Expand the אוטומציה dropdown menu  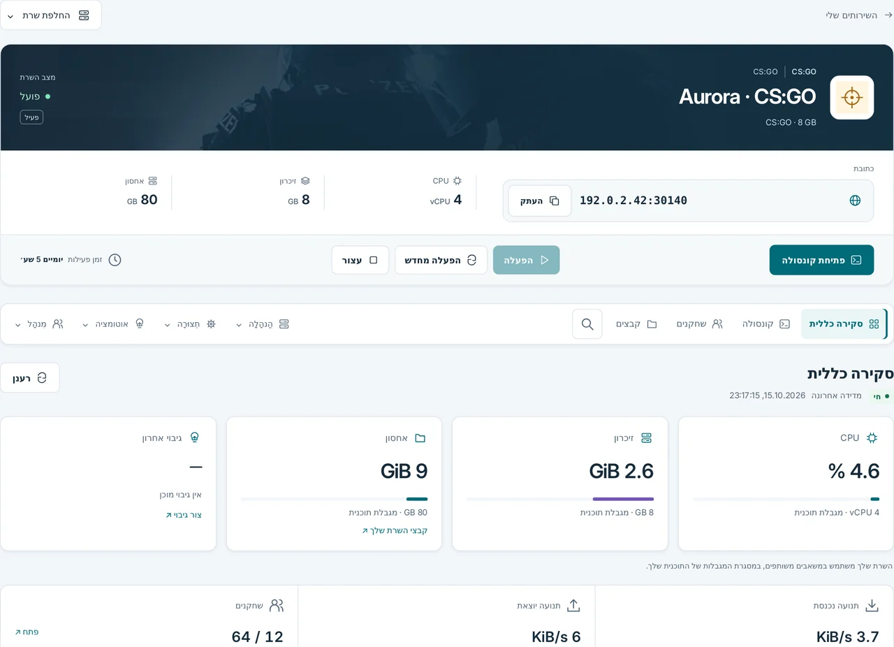pos(113,324)
